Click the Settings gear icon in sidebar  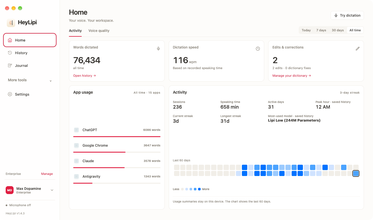pyautogui.click(x=10, y=94)
